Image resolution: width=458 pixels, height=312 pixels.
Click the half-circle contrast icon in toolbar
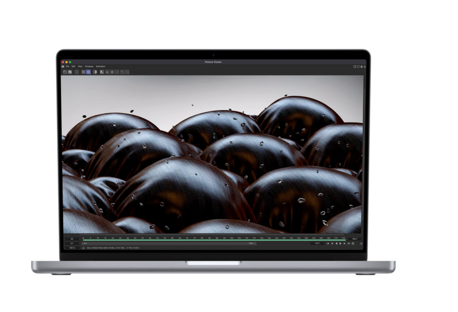point(95,72)
